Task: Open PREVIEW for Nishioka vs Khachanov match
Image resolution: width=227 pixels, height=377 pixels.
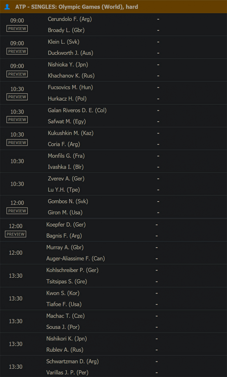Action: click(17, 74)
